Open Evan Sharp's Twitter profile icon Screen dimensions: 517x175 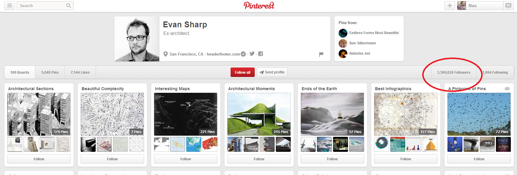pos(252,54)
